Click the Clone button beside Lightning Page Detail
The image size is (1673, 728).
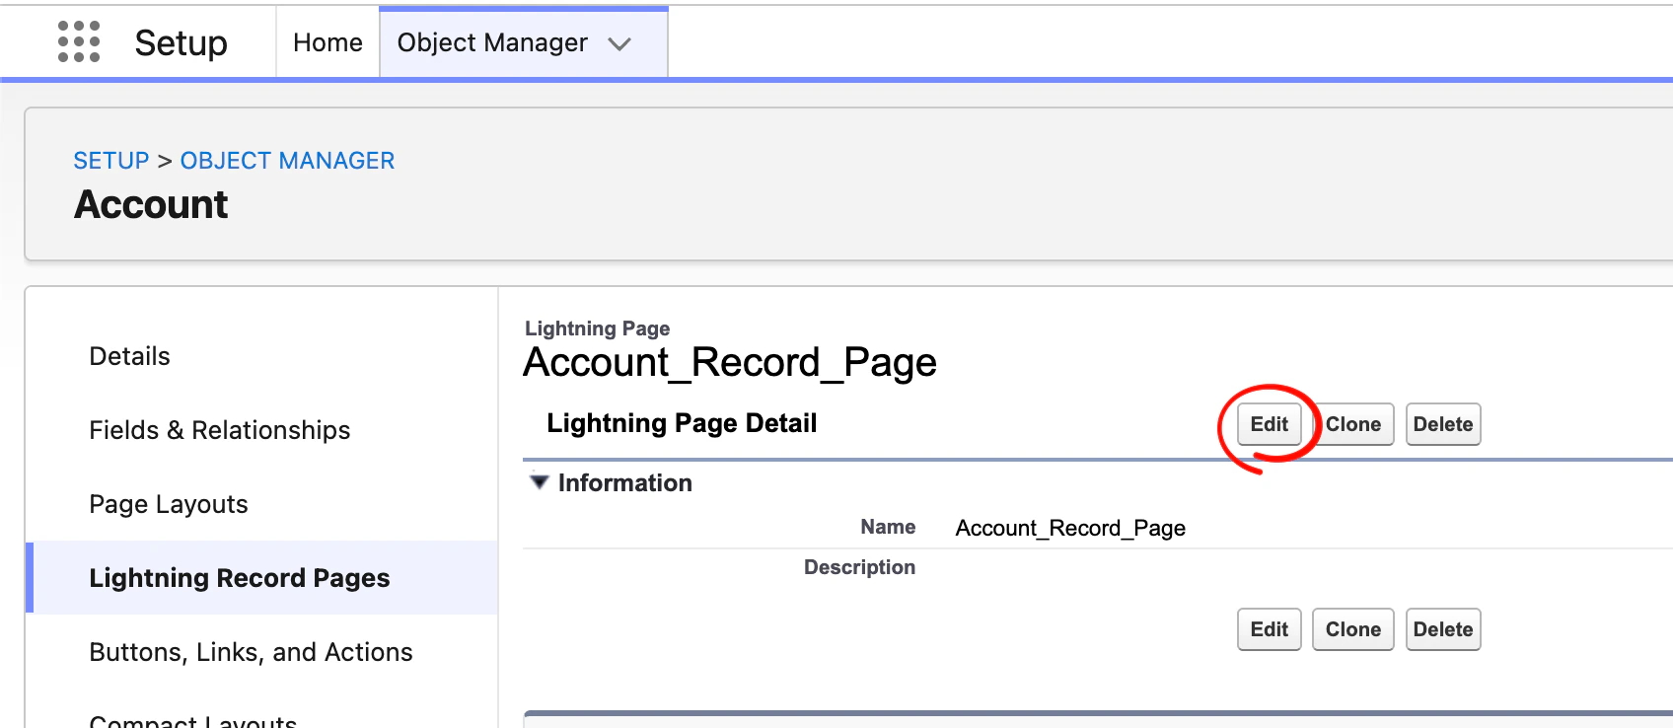[x=1352, y=424]
